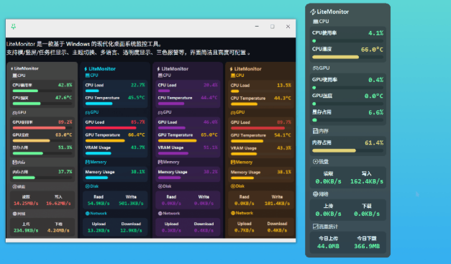
Task: Click the 234.9KB/s upload value in the gray theme
Action: click(x=26, y=230)
